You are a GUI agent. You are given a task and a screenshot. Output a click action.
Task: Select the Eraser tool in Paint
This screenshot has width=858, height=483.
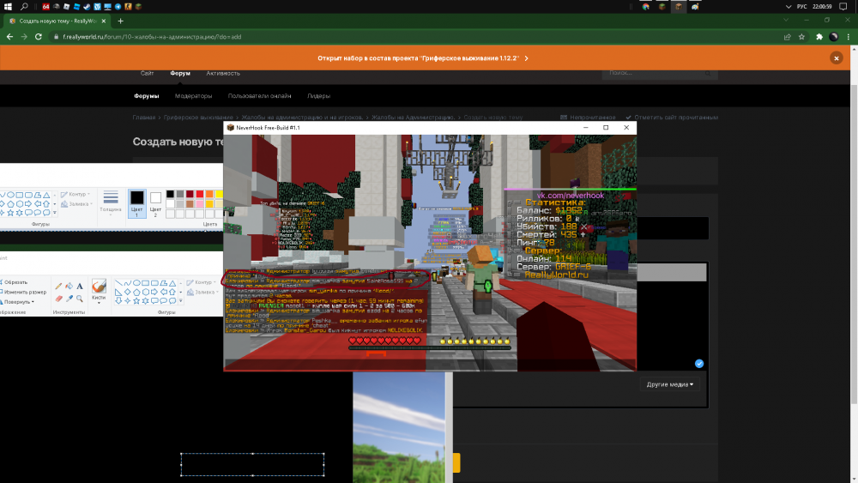(58, 298)
